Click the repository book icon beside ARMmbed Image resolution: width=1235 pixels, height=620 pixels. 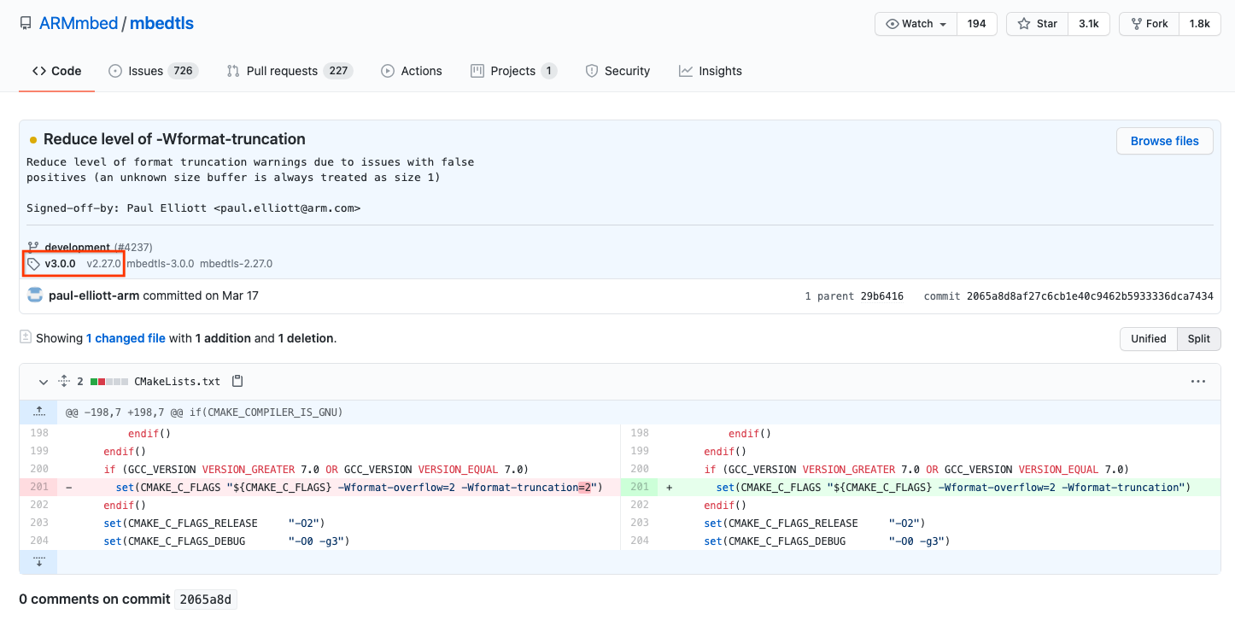pos(26,23)
